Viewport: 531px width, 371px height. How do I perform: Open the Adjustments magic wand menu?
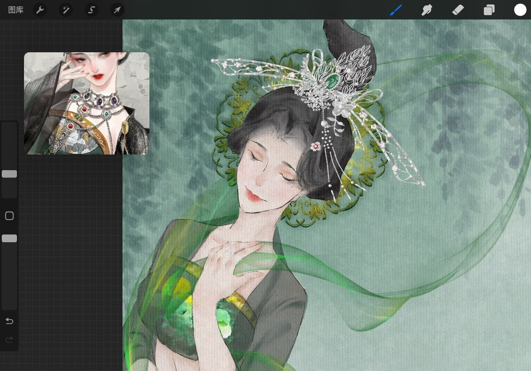66,10
